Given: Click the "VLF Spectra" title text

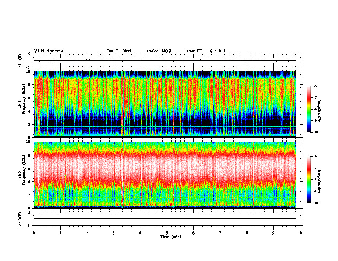Looking at the screenshot, I should (48, 51).
